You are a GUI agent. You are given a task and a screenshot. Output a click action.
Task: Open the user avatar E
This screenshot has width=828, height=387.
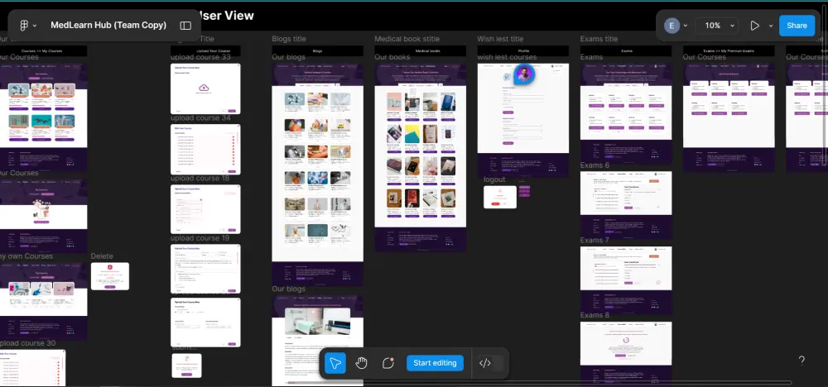pyautogui.click(x=672, y=26)
